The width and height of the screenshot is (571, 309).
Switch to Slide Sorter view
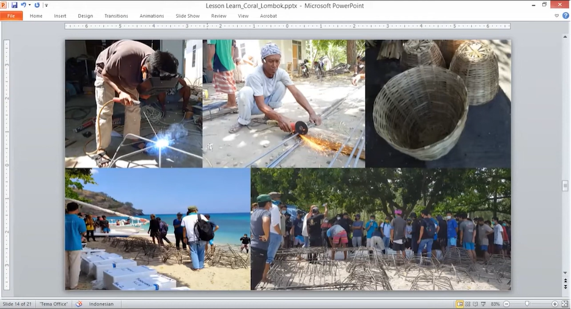point(468,304)
